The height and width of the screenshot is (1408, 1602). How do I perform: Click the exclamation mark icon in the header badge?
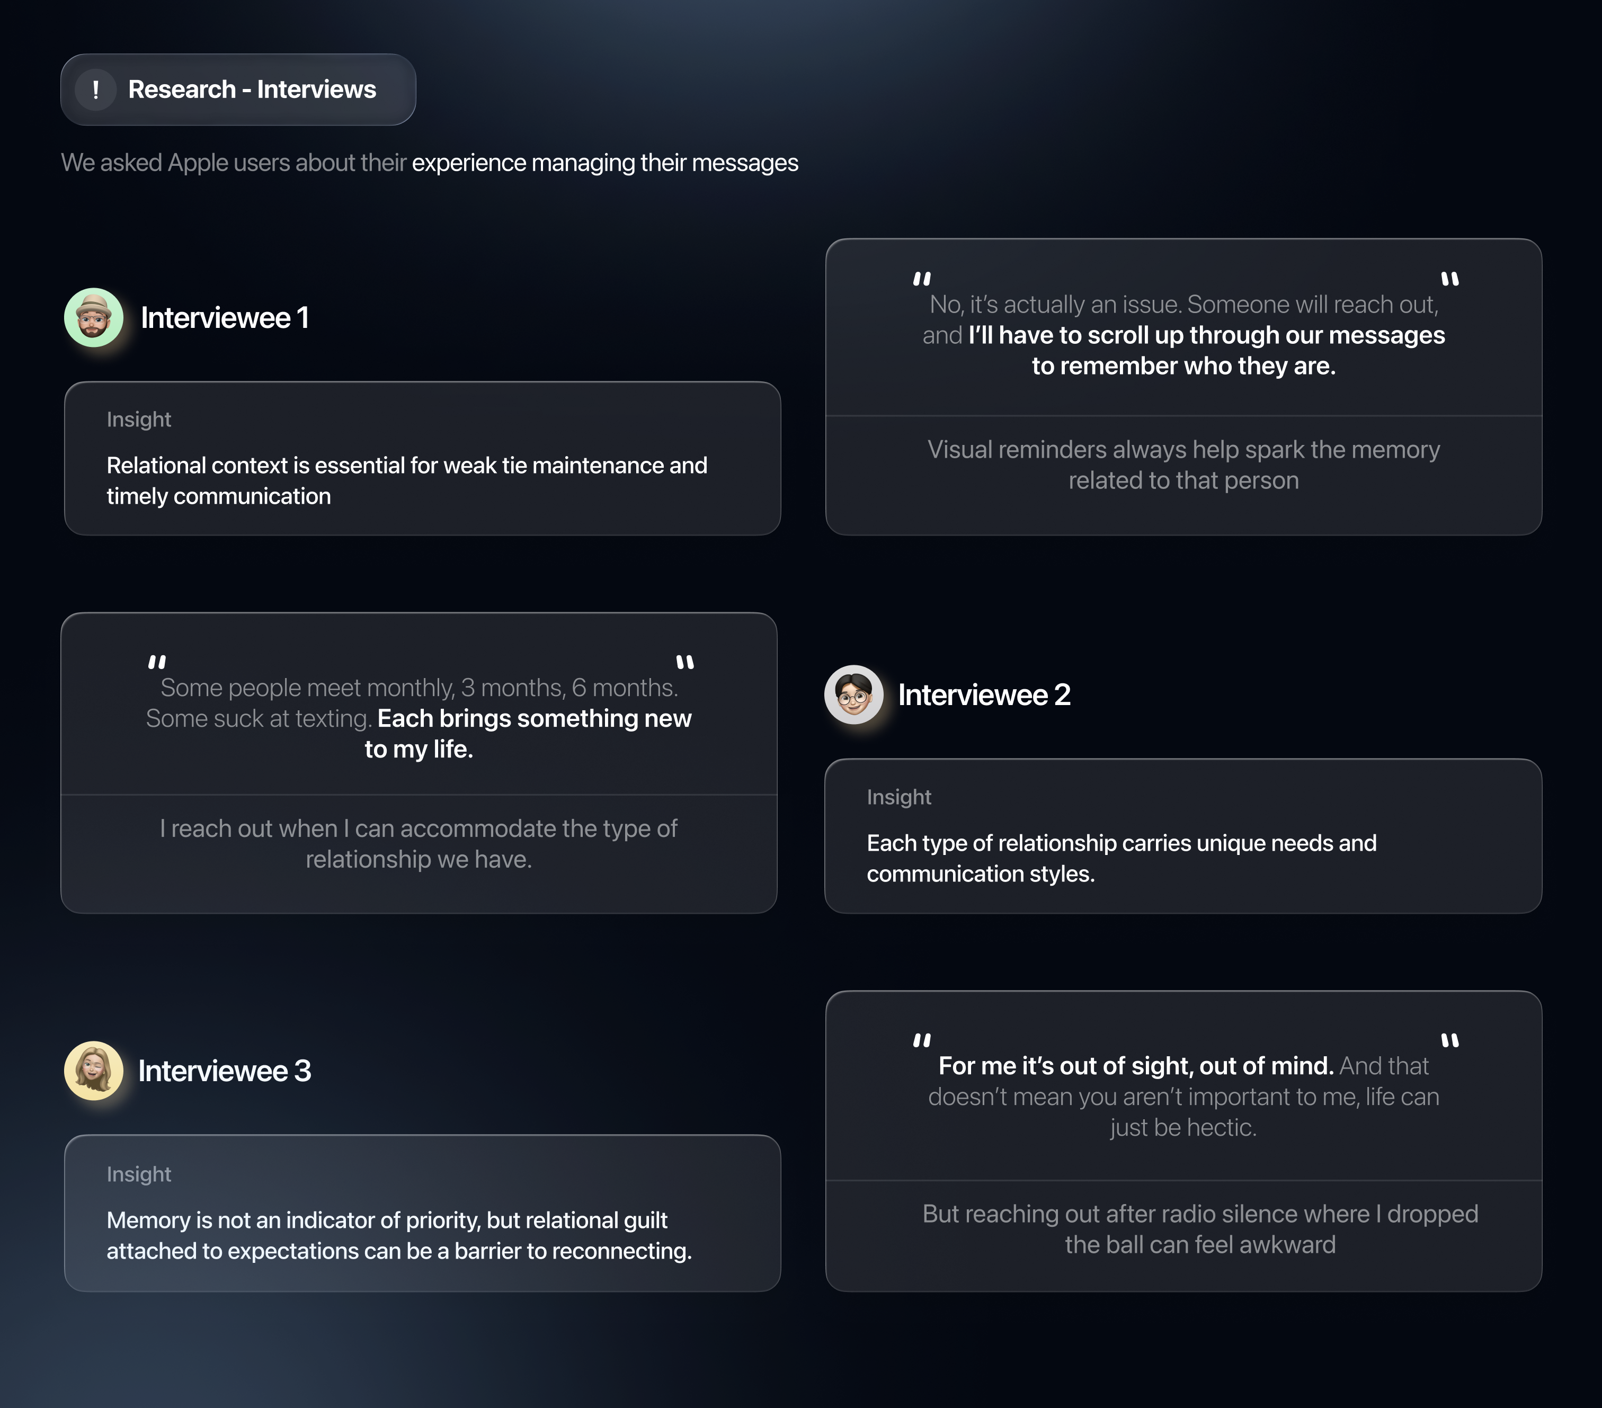click(x=95, y=90)
